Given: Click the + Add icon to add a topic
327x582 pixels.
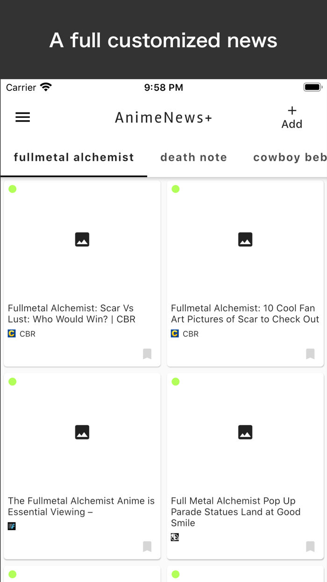Looking at the screenshot, I should [291, 116].
